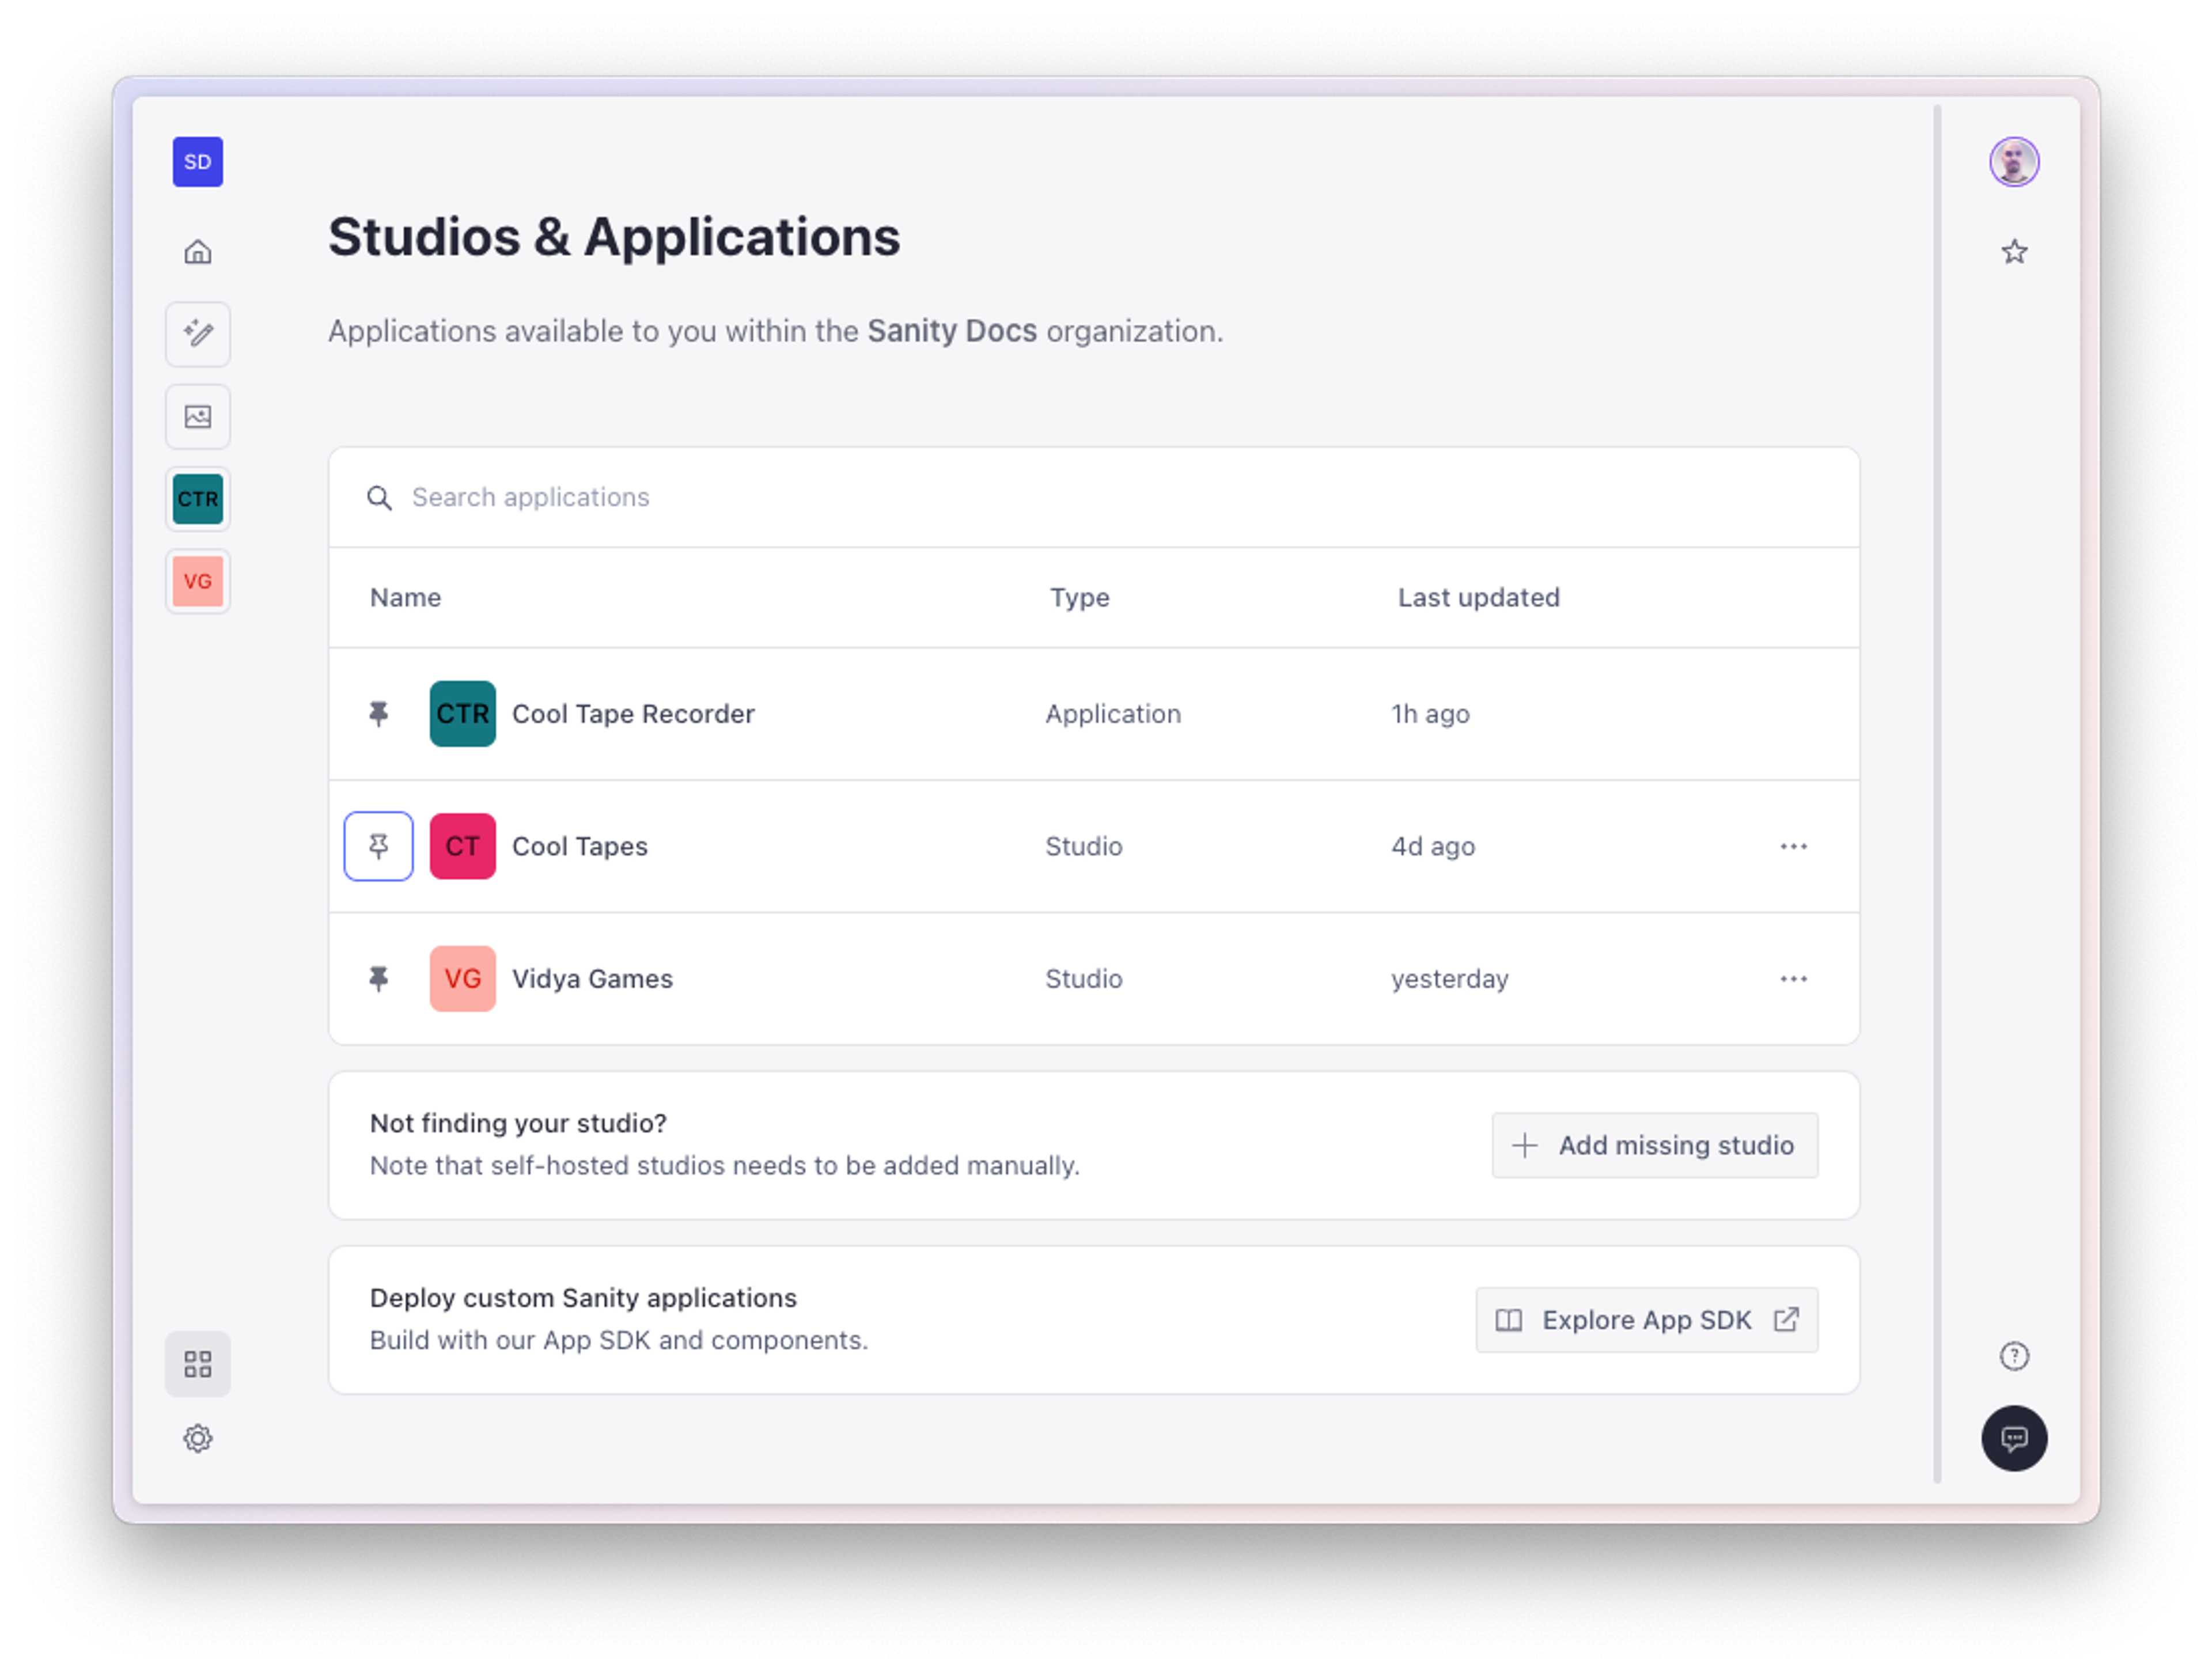This screenshot has width=2212, height=1672.
Task: Unpin the Vidya Games studio
Action: (378, 979)
